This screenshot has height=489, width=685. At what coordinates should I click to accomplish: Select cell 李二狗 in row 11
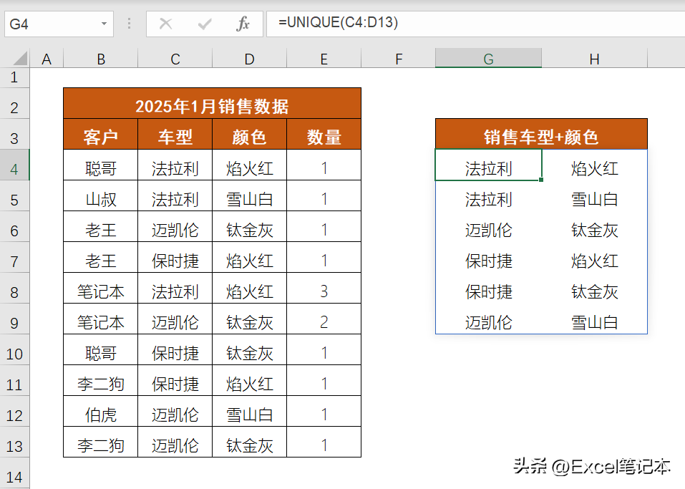[x=101, y=381]
